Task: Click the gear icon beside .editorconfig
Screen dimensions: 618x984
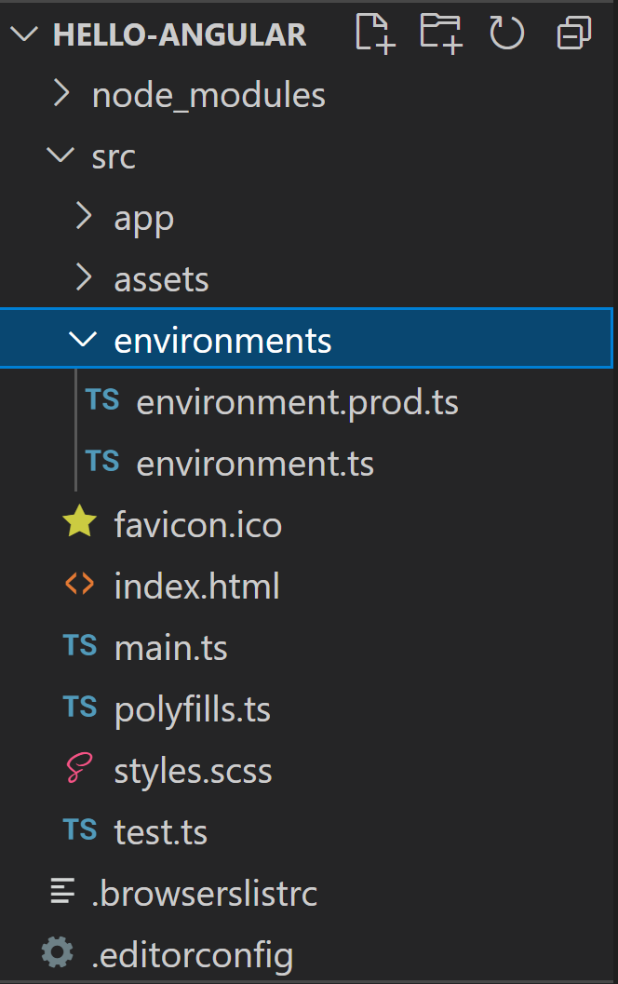Action: click(x=57, y=952)
